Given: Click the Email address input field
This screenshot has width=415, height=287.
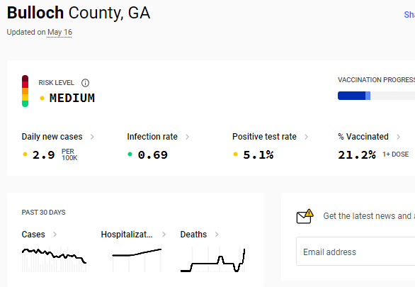Looking at the screenshot, I should tap(356, 252).
